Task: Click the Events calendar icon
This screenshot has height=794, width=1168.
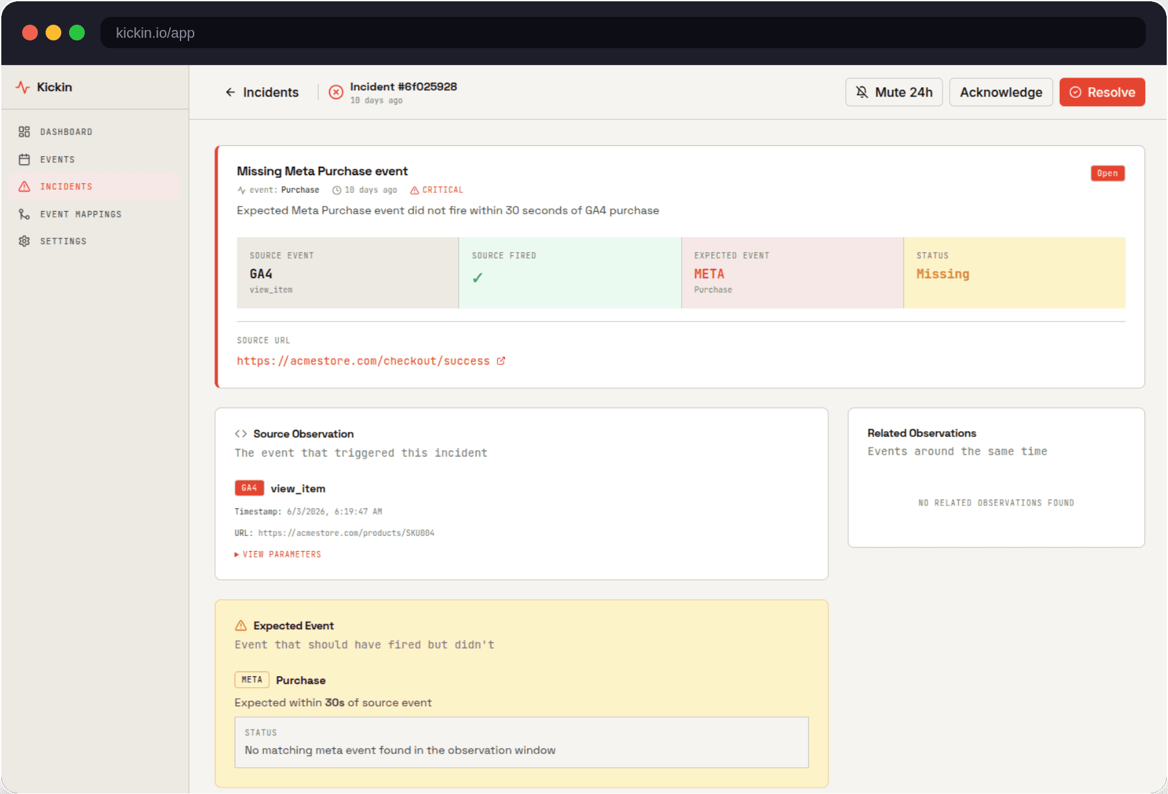Action: pos(24,159)
